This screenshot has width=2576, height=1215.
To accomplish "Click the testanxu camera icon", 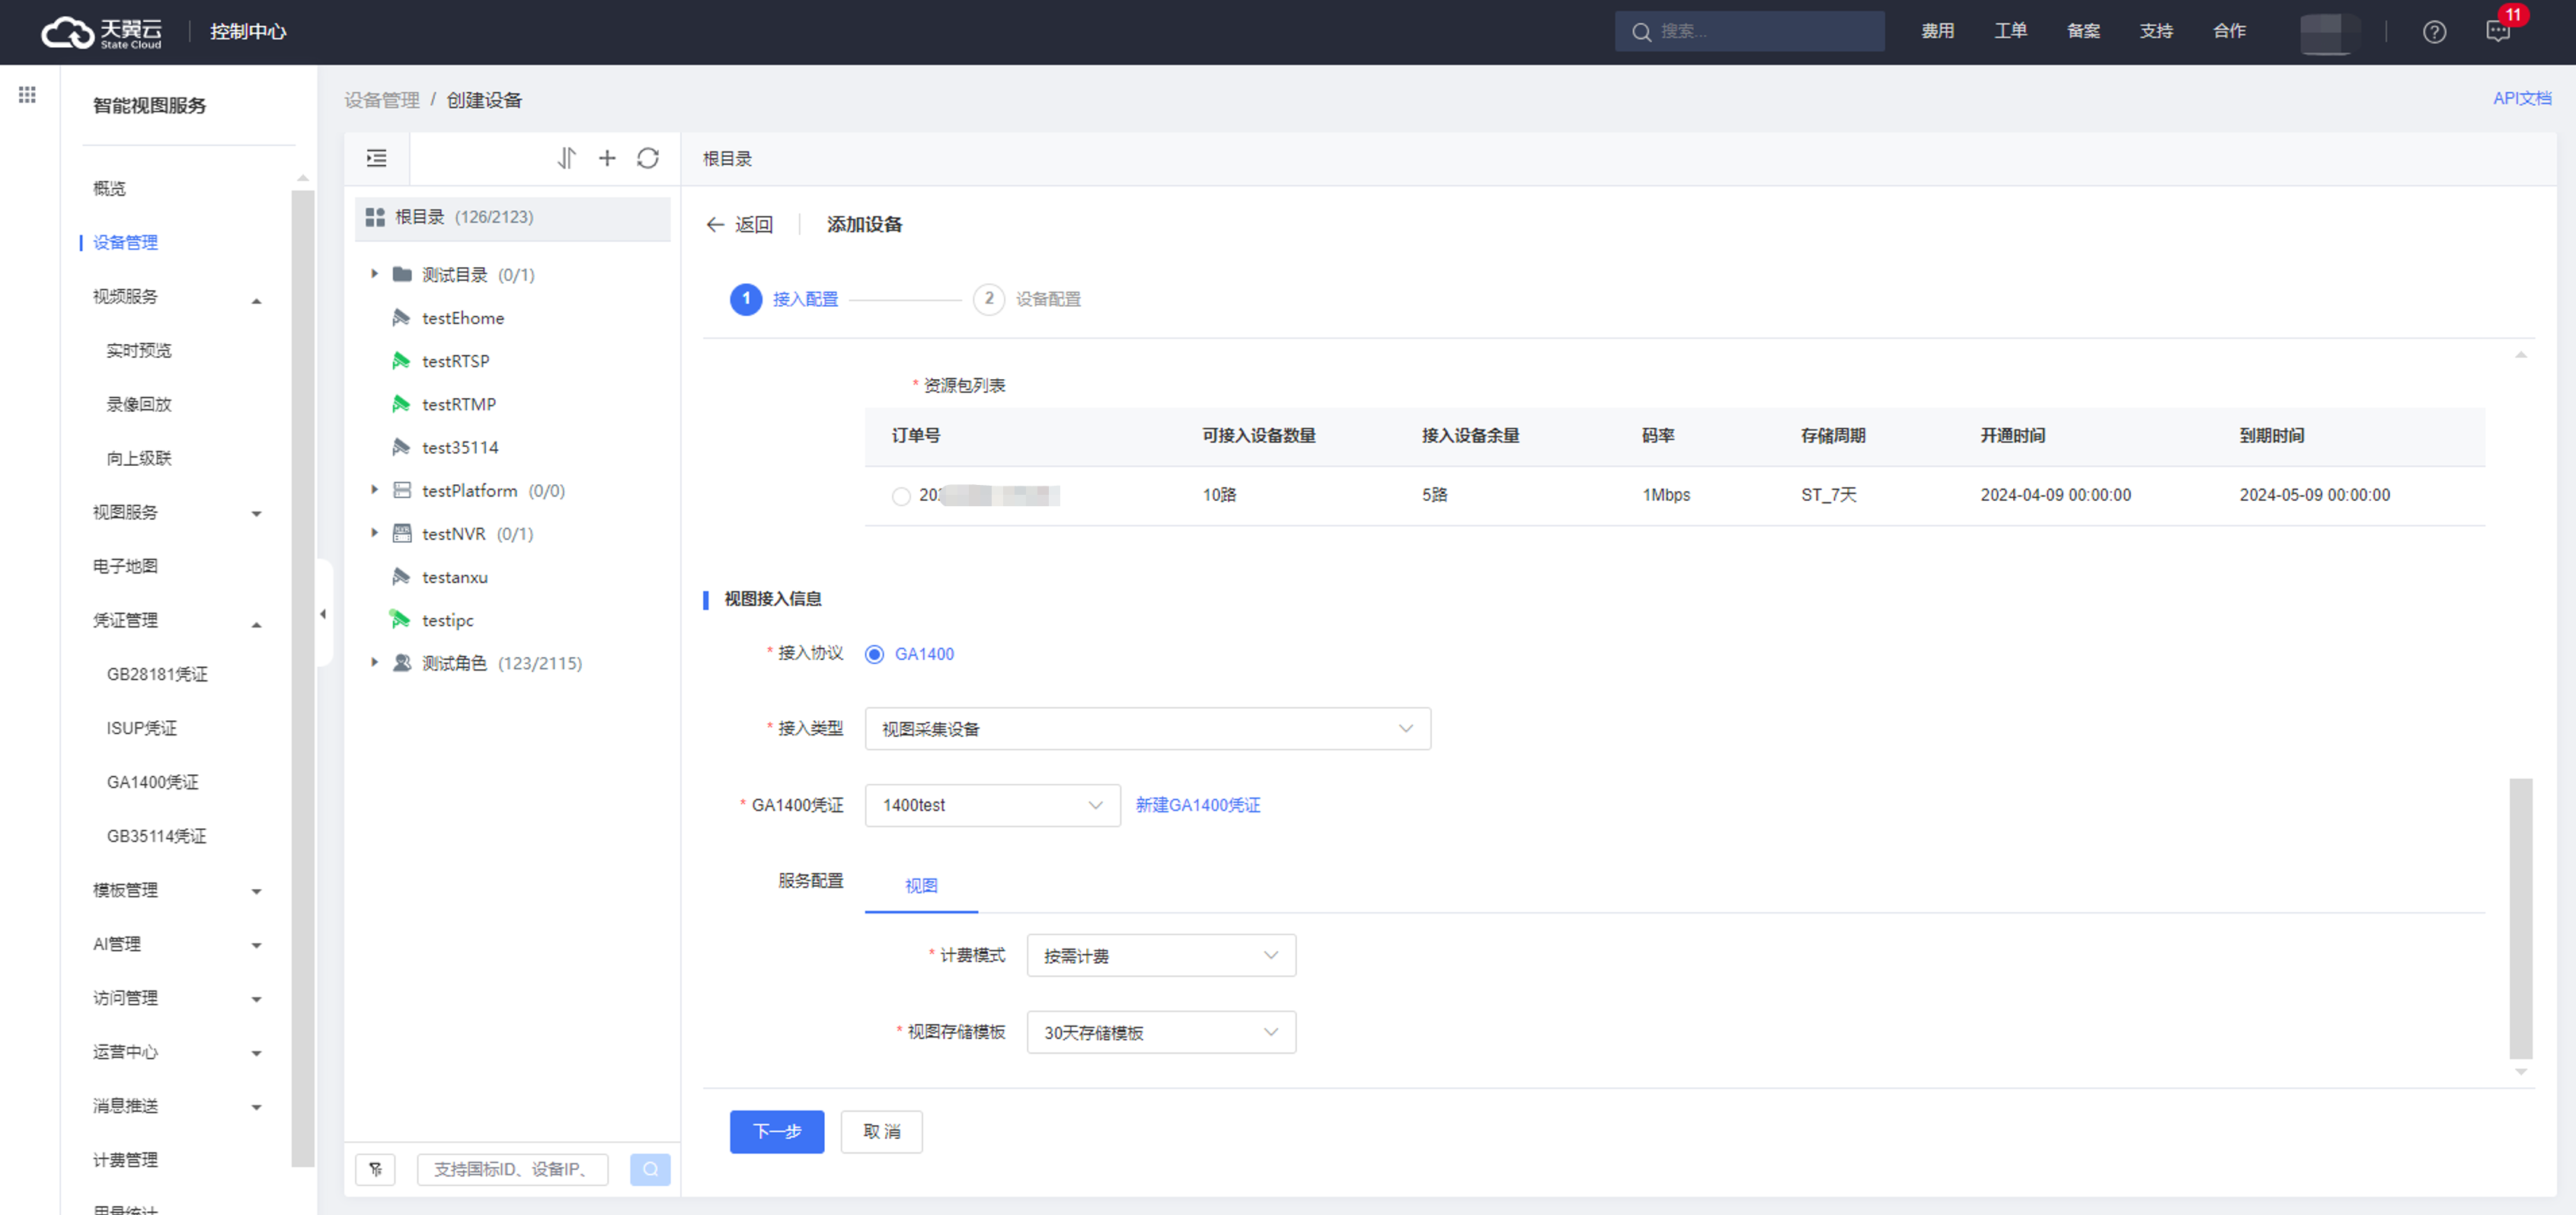I will pyautogui.click(x=401, y=576).
